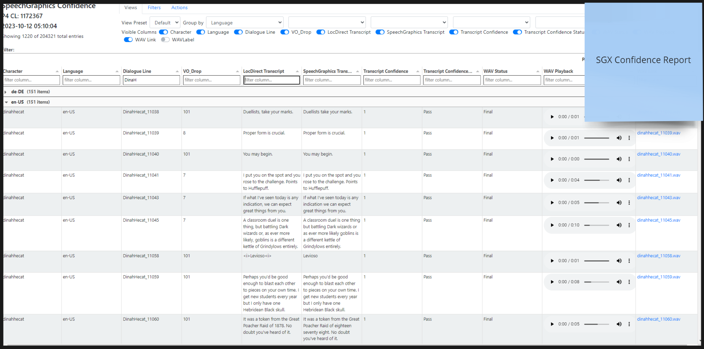
Task: Mute the DinahHecat_11058 audio player
Action: click(619, 261)
